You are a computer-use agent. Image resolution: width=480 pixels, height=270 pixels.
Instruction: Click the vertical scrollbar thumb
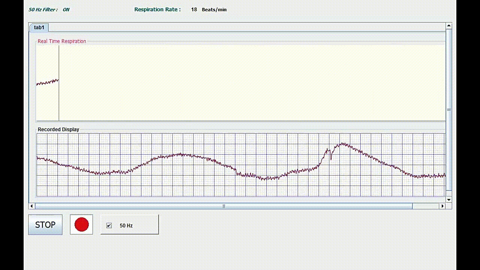(x=449, y=109)
